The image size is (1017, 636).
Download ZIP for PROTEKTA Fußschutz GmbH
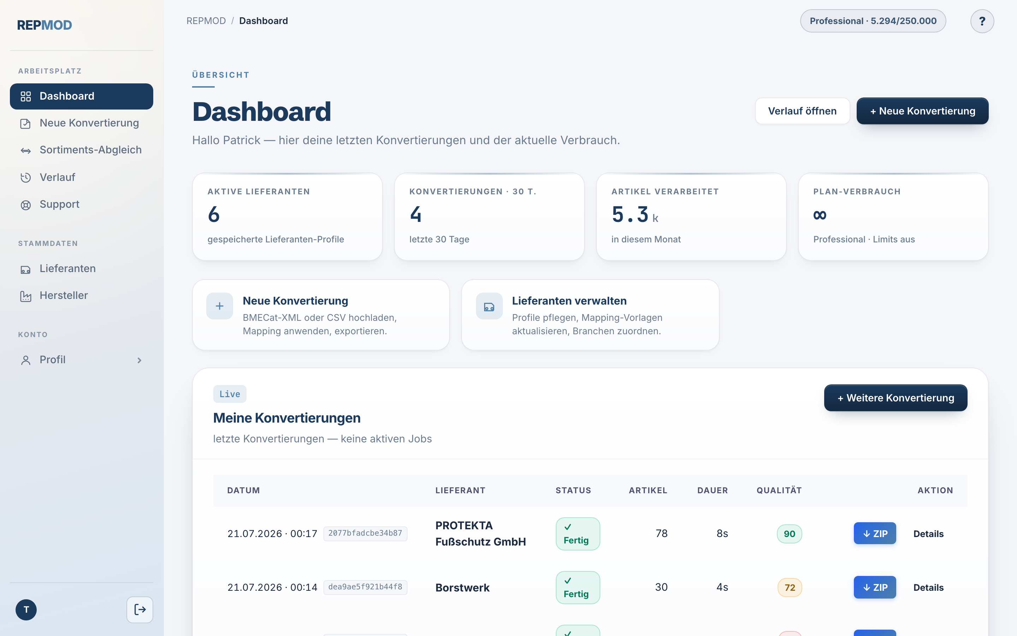(x=875, y=534)
